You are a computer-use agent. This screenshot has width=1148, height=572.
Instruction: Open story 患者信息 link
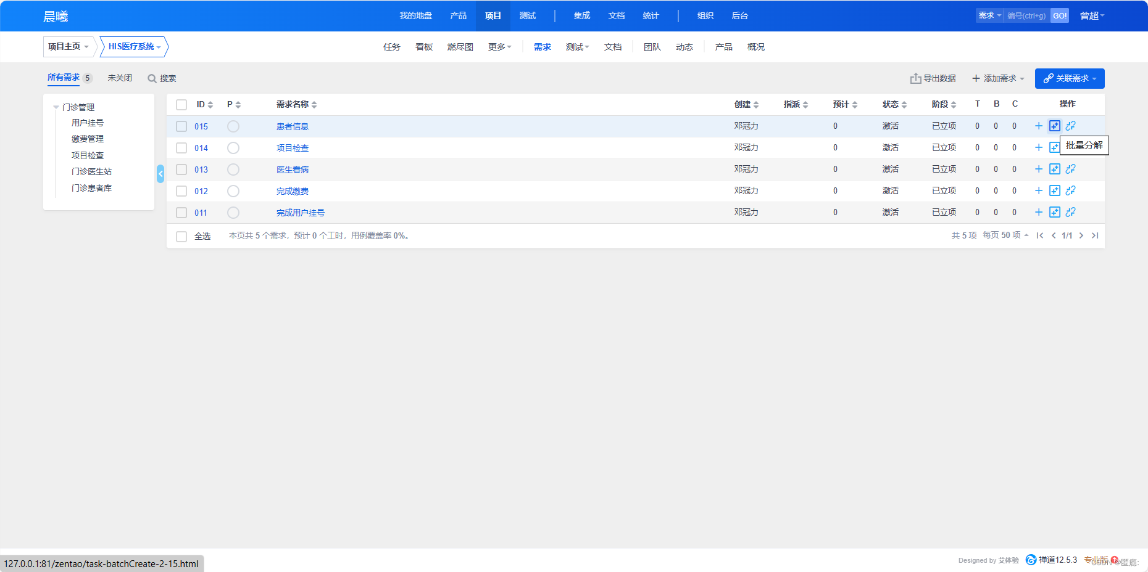tap(293, 126)
